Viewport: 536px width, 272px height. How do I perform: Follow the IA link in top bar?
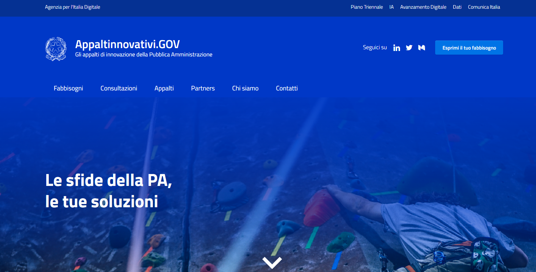click(x=391, y=7)
